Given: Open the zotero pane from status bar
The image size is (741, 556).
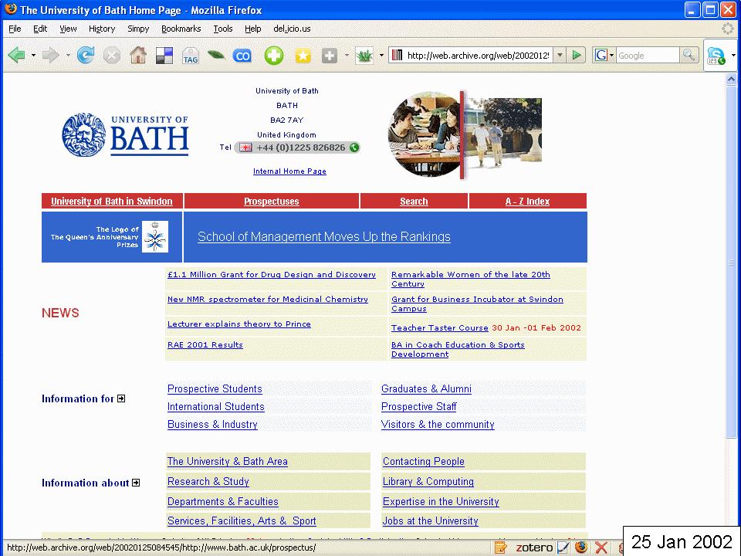Looking at the screenshot, I should pyautogui.click(x=534, y=548).
